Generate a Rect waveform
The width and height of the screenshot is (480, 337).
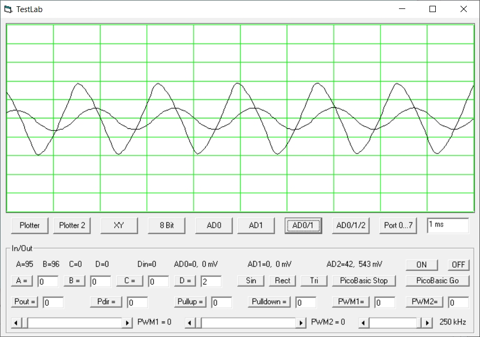[x=282, y=281]
